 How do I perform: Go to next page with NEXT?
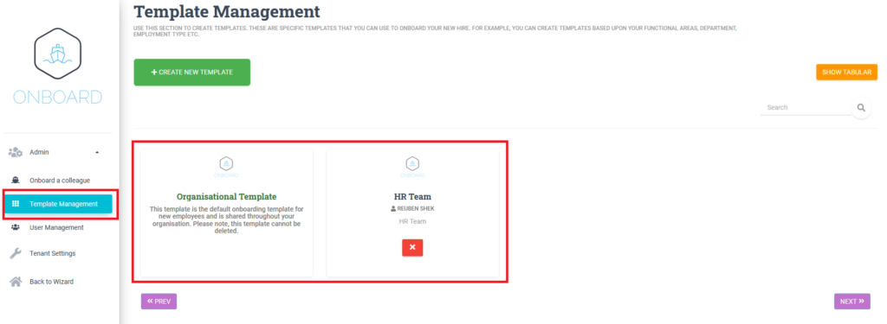coord(852,302)
